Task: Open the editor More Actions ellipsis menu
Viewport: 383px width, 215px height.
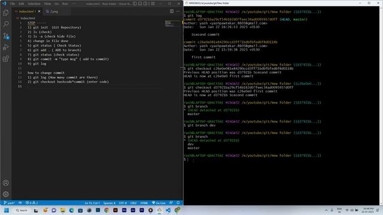Action: tap(178, 11)
